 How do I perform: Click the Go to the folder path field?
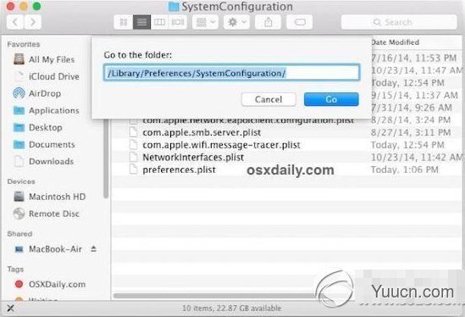coord(232,72)
